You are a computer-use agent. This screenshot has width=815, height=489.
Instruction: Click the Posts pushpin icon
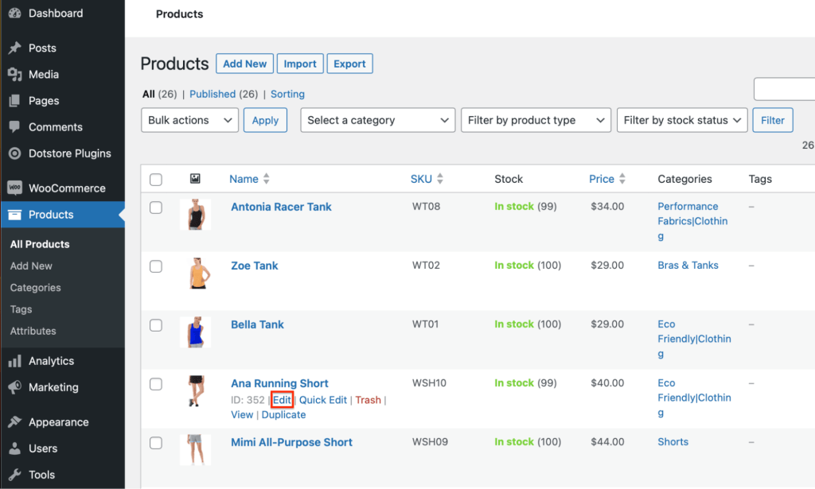pos(14,48)
